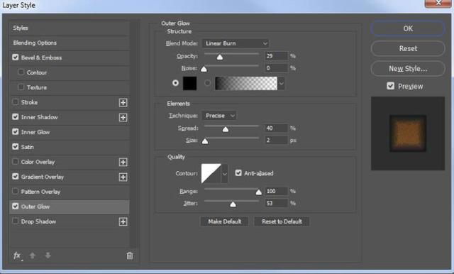
Task: Open the gradient picker dropdown arrow
Action: [281, 84]
